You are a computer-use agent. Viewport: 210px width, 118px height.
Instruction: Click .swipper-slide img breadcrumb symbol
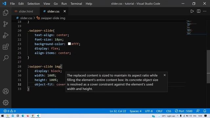coord(53,18)
